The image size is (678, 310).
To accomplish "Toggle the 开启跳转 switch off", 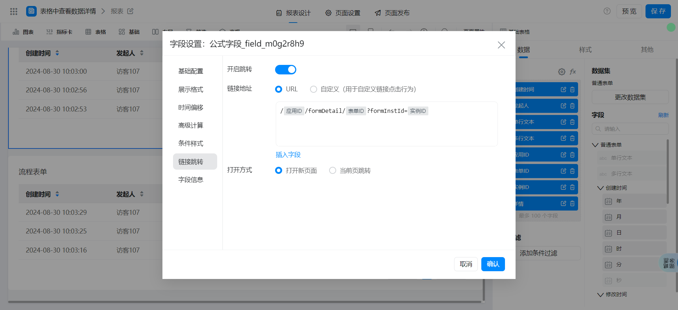I will click(285, 70).
